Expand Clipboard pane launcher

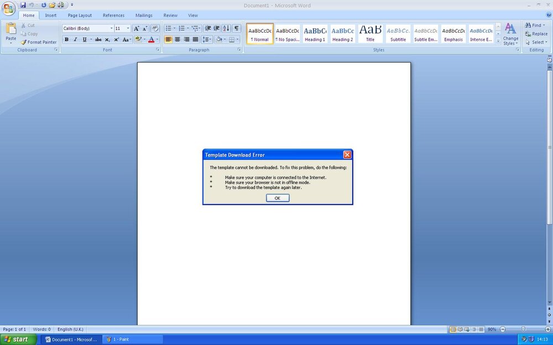click(56, 50)
